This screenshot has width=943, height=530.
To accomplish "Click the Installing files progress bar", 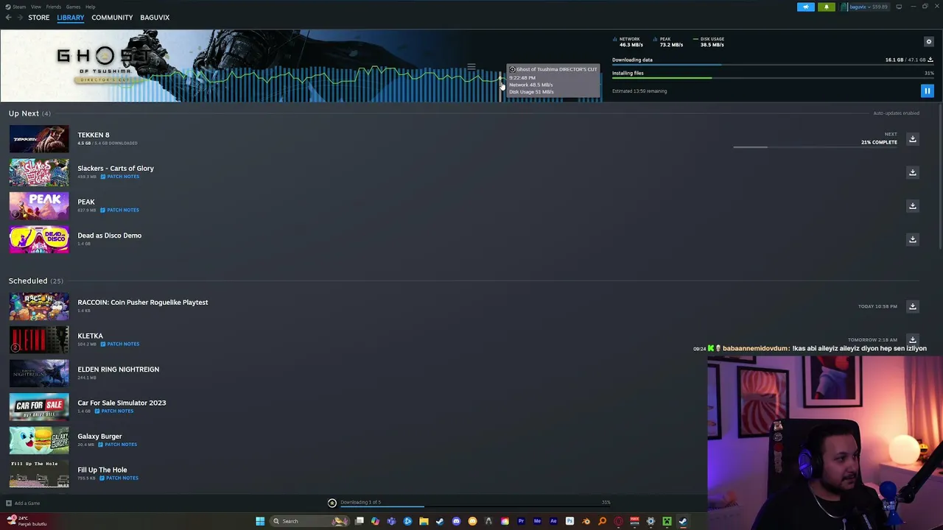I will coord(773,78).
